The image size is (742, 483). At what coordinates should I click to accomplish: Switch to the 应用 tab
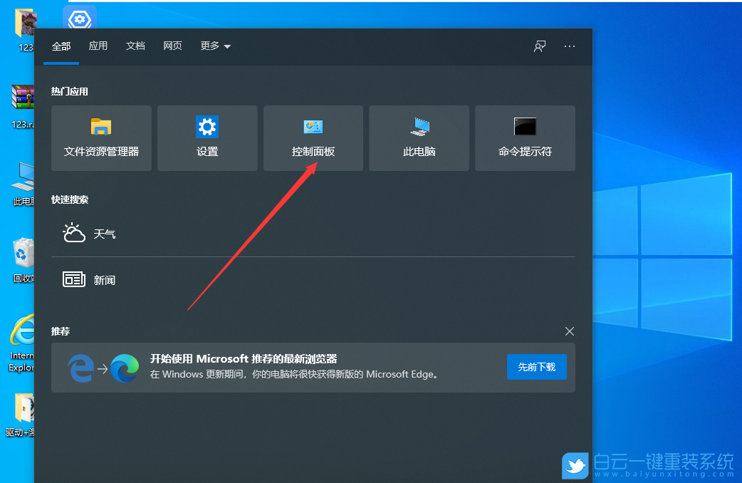tap(98, 46)
